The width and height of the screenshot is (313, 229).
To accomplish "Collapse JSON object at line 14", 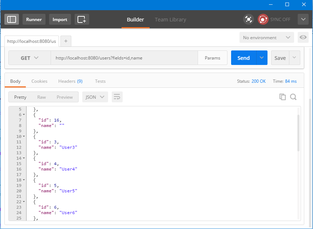I will 24,158.
